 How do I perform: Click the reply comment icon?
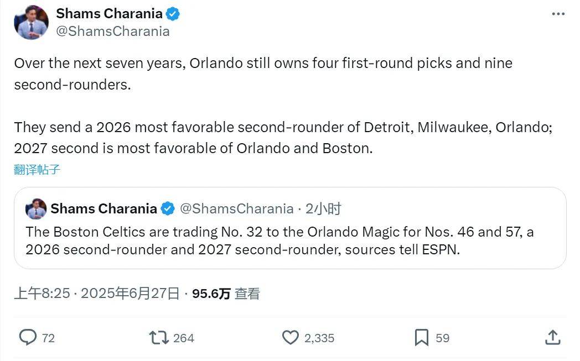[28, 337]
